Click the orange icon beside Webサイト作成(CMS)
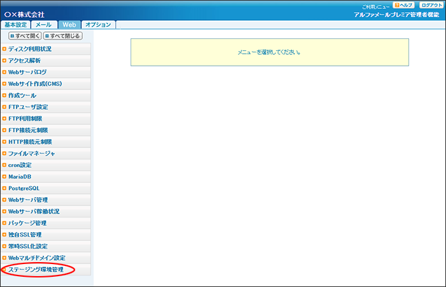Image resolution: width=446 pixels, height=287 pixels. [4, 84]
